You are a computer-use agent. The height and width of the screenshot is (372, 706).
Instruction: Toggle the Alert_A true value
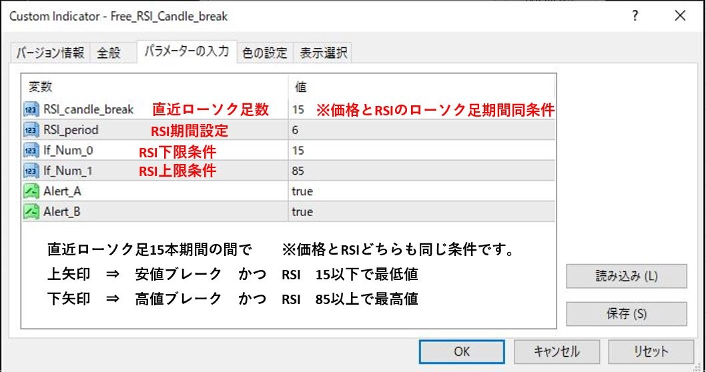coord(302,191)
